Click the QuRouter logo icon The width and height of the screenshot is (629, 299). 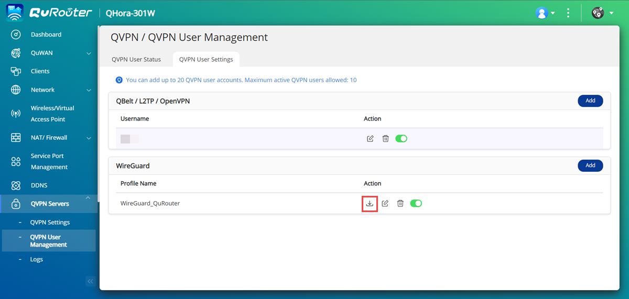tap(15, 13)
